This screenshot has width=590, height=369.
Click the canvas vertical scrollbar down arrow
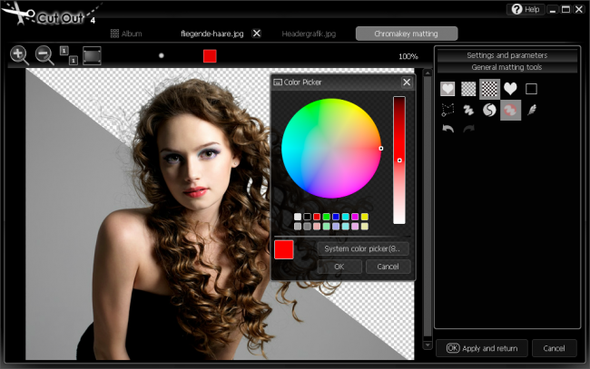coord(428,345)
